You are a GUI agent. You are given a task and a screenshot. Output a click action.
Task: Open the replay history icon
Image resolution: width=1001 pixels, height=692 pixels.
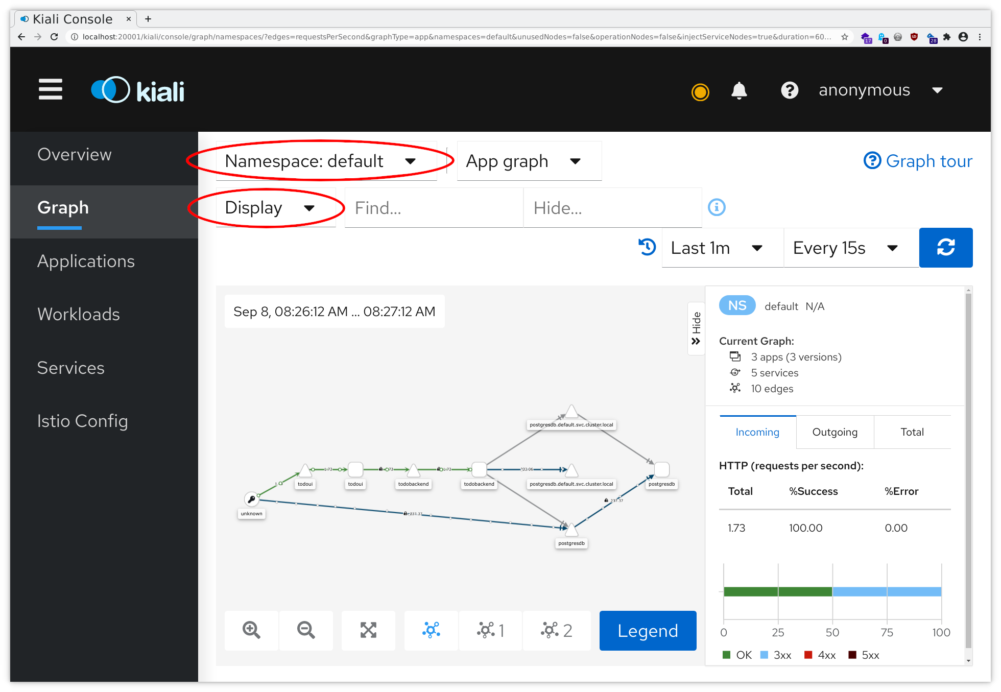[x=647, y=248]
